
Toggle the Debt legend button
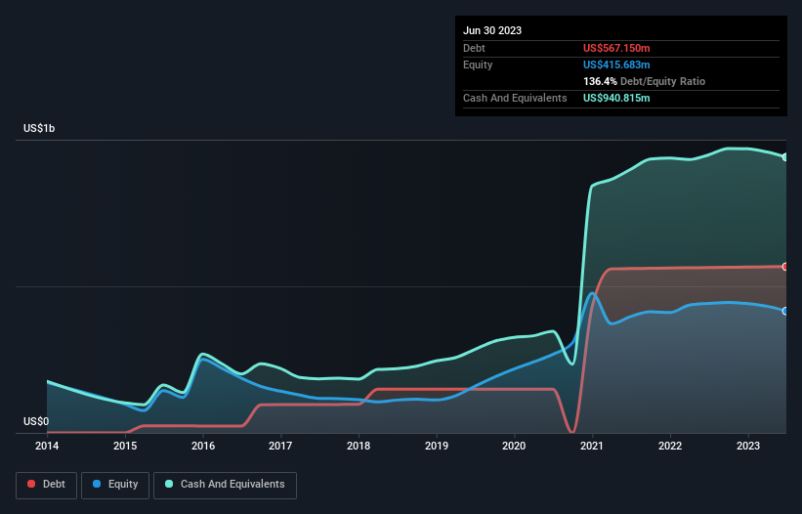(x=46, y=485)
